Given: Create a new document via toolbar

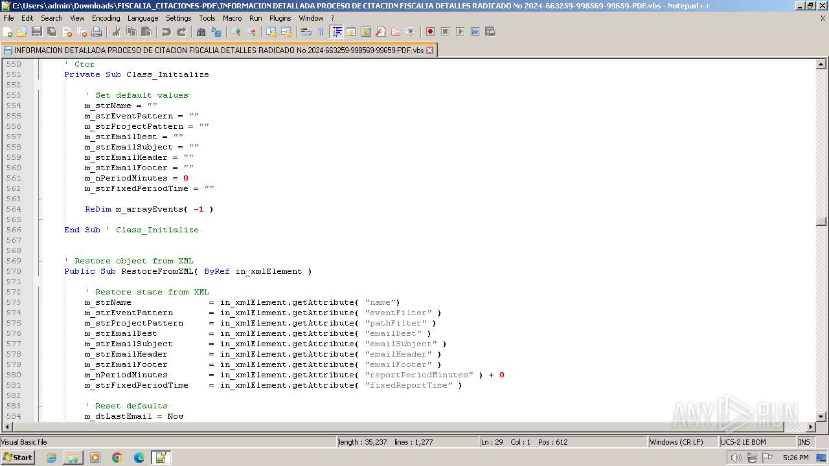Looking at the screenshot, I should 8,32.
